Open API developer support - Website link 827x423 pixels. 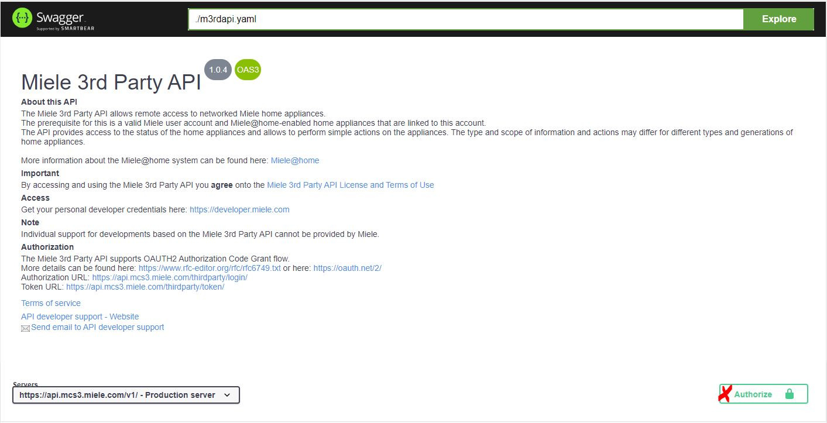pyautogui.click(x=80, y=317)
